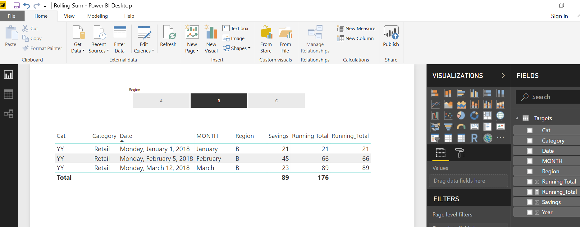
Task: Check the Year field checkbox
Action: point(530,212)
